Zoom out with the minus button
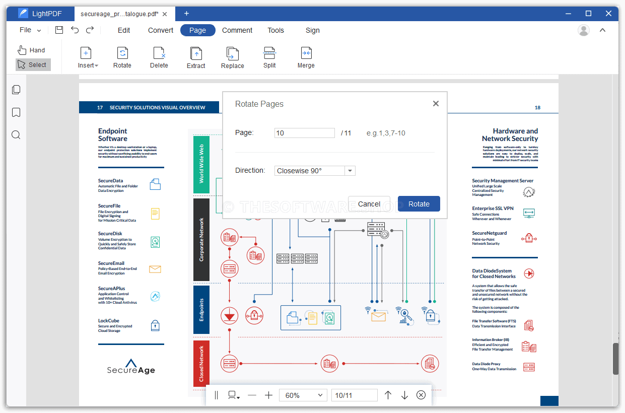Screen dimensions: 625x413 coord(252,395)
